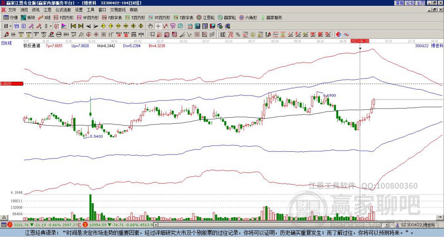Open the 9P四方形 tool

[88, 17]
